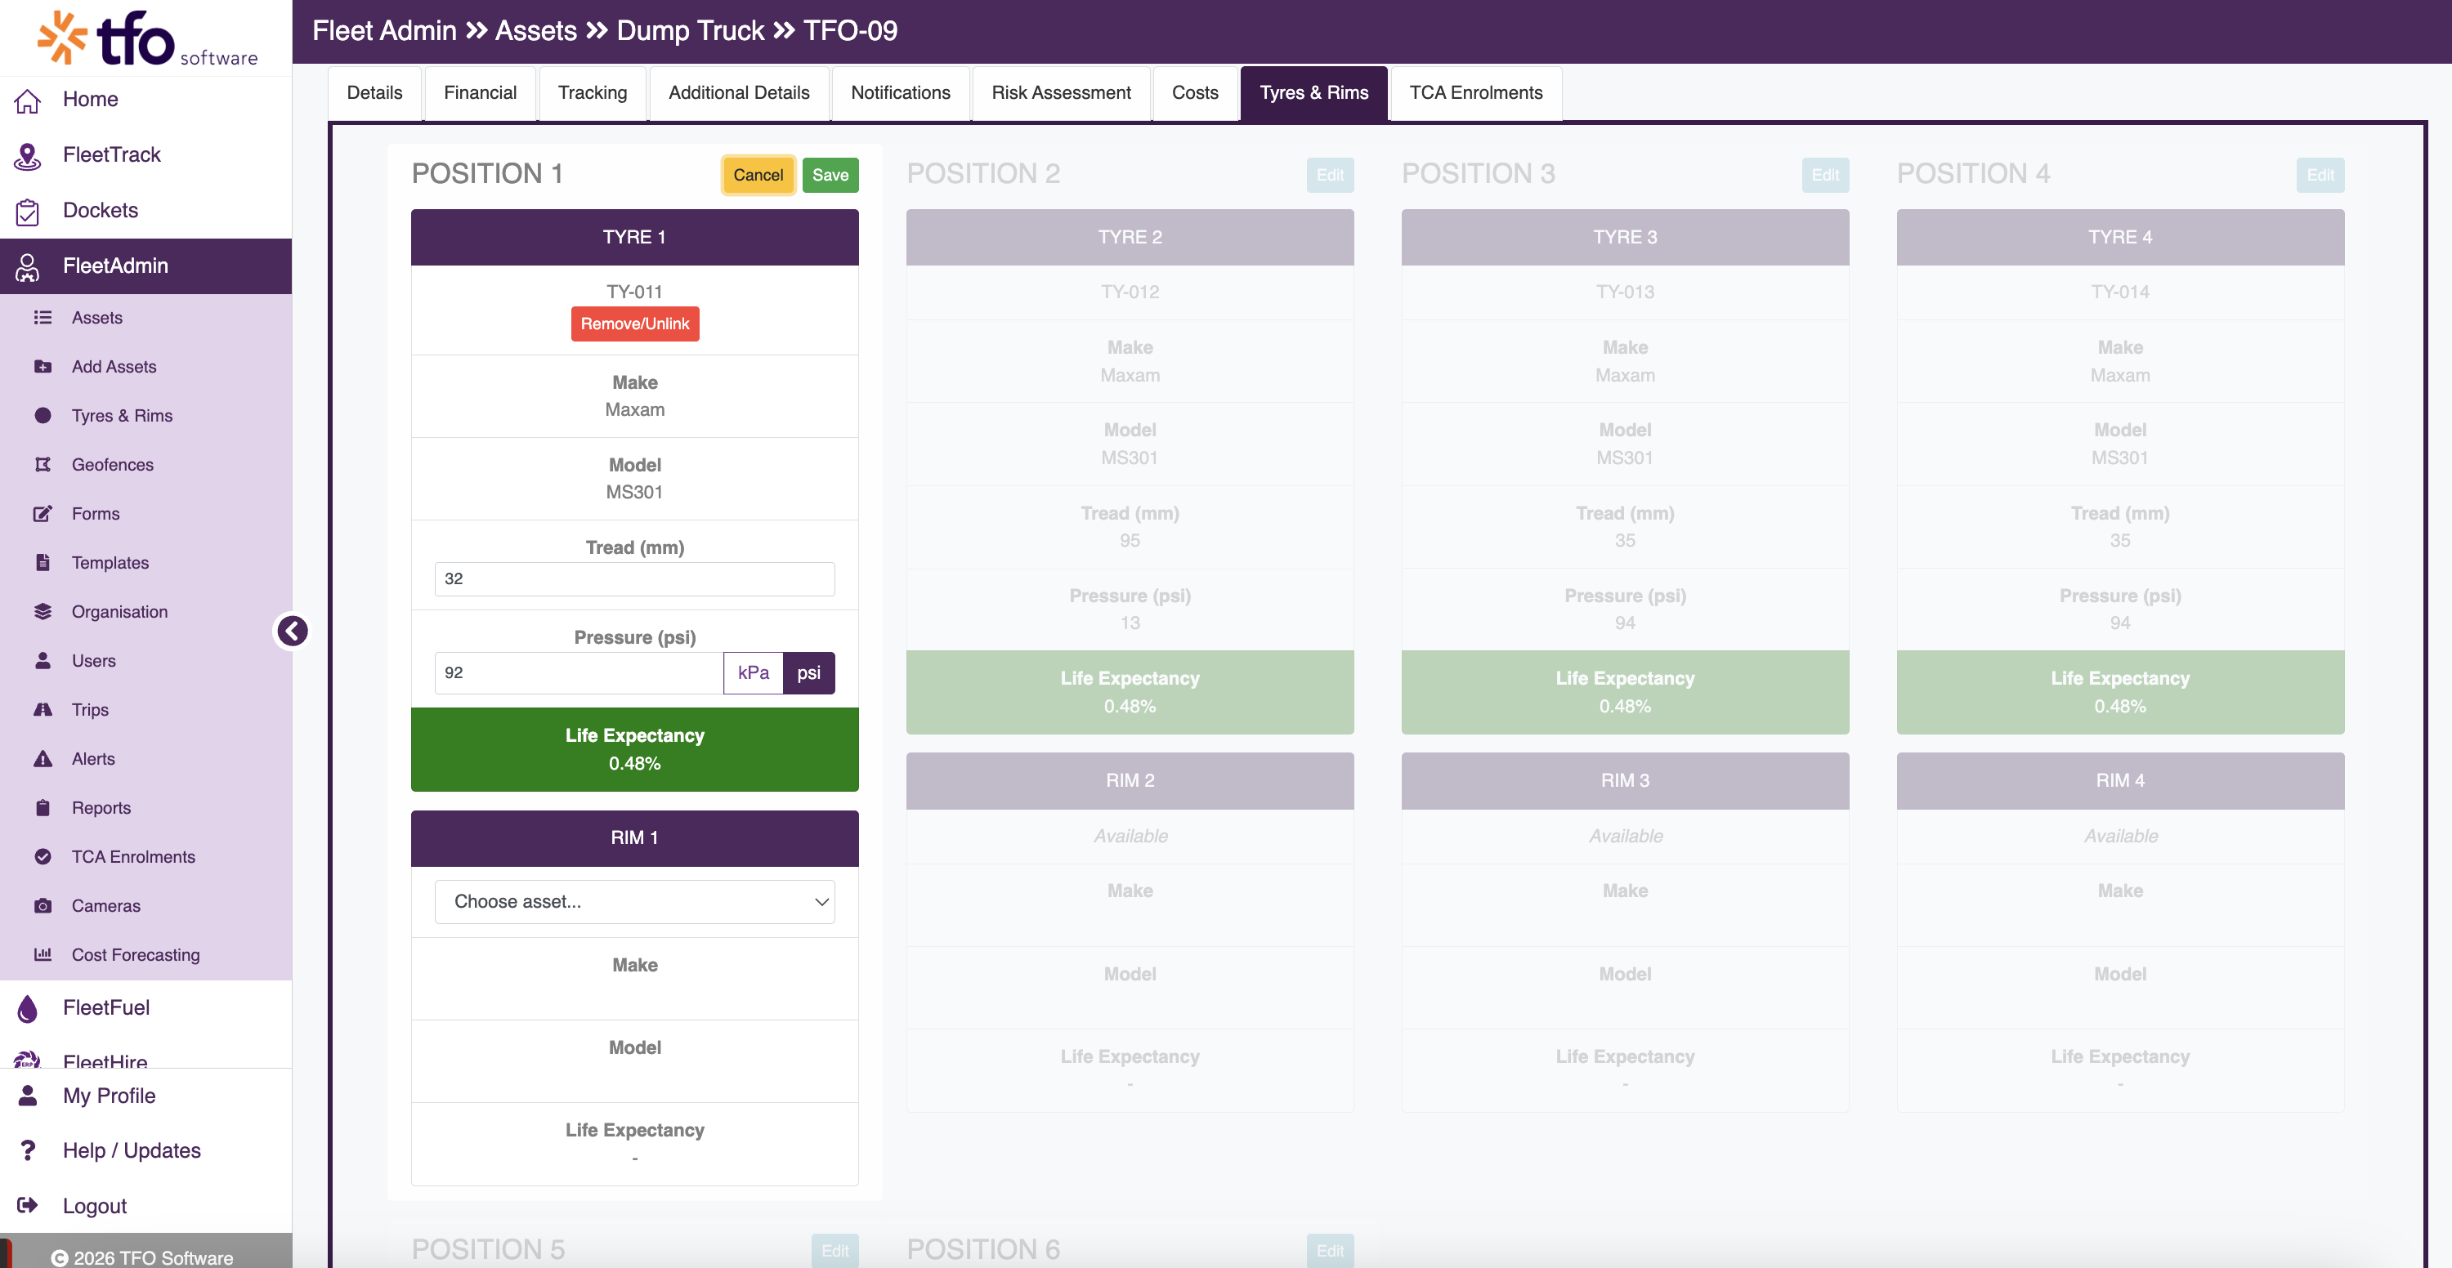The height and width of the screenshot is (1268, 2452).
Task: Click the Cameras icon in sidebar
Action: click(x=43, y=905)
